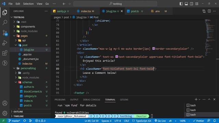The image size is (219, 123).
Task: Click errors and warnings count in status bar
Action: 40,121
